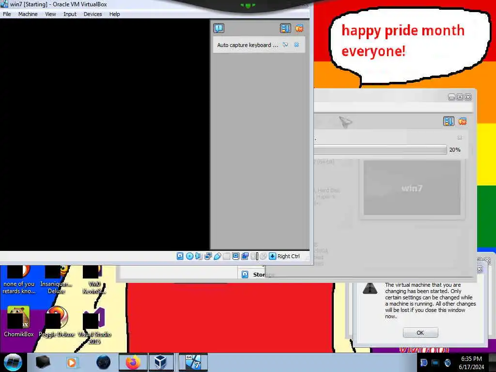This screenshot has width=496, height=372.
Task: Click OK in the warning dialog
Action: click(420, 332)
